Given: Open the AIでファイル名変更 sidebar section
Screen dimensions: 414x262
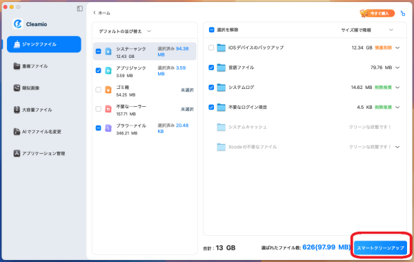Looking at the screenshot, I should [x=44, y=132].
